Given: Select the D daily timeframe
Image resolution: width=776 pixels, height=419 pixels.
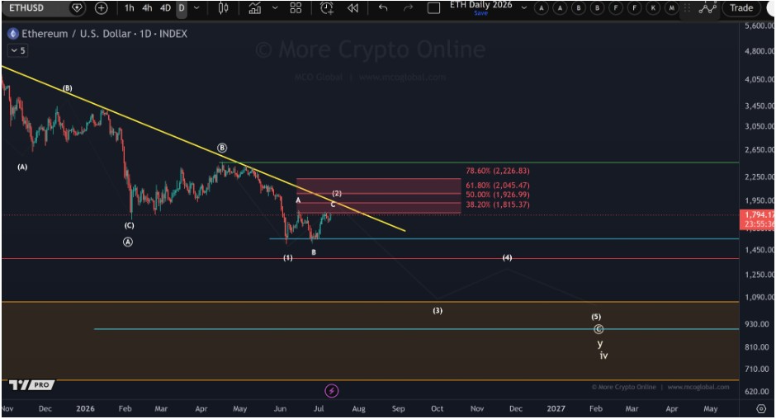Looking at the screenshot, I should 182,8.
